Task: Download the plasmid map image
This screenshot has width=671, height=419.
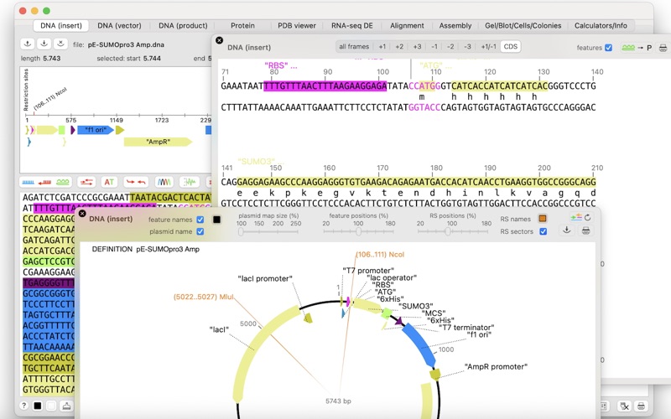Action: (x=567, y=230)
